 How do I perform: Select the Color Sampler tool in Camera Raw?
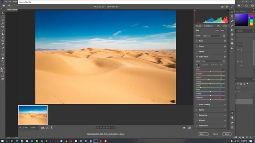point(232,123)
